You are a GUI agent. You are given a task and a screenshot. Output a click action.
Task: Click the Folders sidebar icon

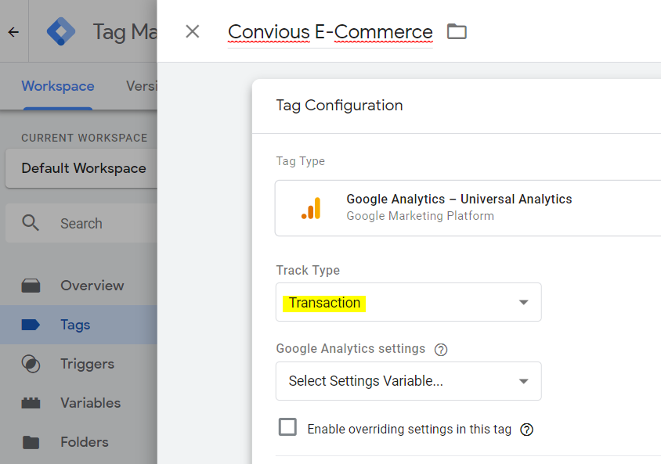pyautogui.click(x=31, y=442)
